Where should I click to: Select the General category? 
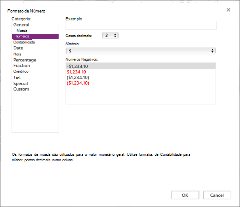[x=21, y=25]
